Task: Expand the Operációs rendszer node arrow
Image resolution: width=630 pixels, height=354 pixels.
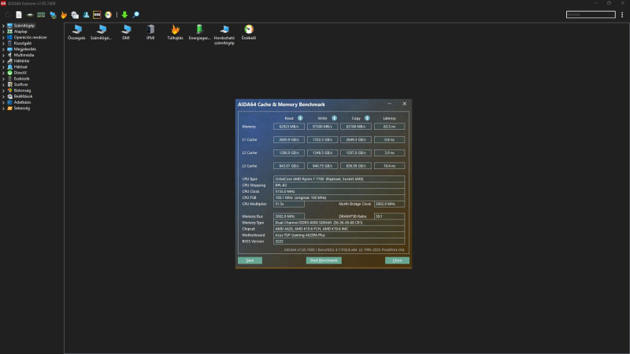Action: coord(4,37)
